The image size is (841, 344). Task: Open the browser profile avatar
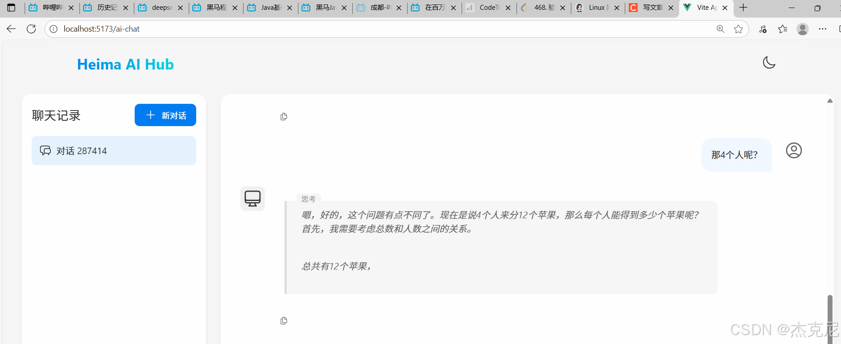click(x=803, y=29)
